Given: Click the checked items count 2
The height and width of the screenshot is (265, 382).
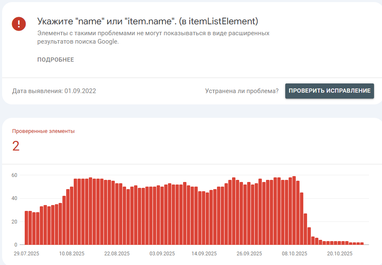Looking at the screenshot, I should (x=16, y=146).
